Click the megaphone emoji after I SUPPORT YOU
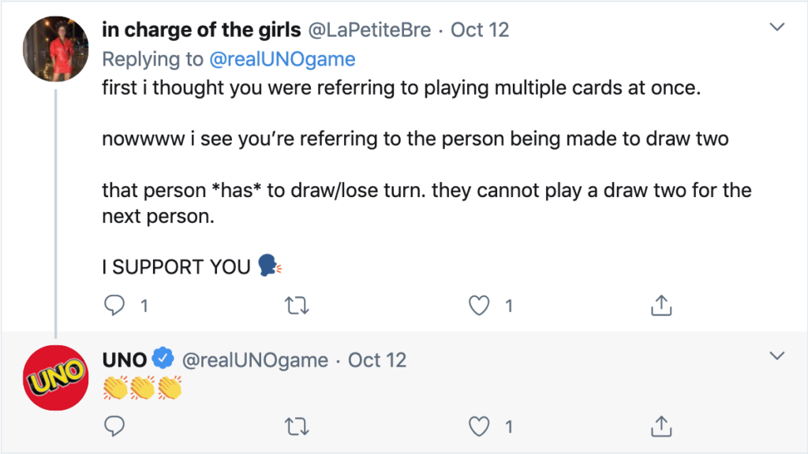 (267, 266)
